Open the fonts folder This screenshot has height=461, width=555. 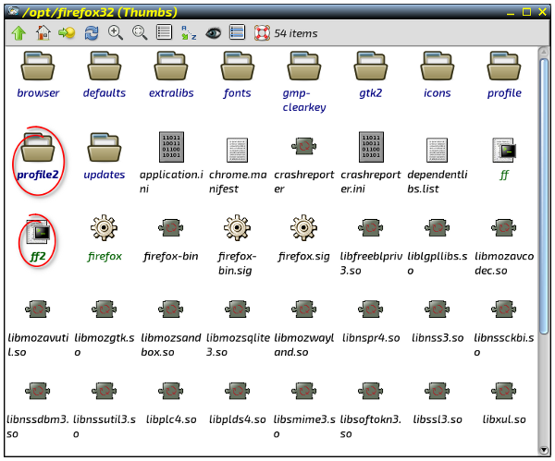[237, 66]
